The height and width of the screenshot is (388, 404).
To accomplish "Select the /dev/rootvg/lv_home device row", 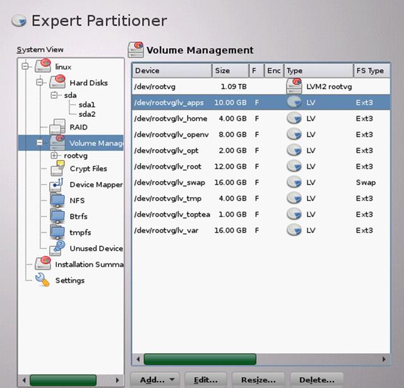I will tap(261, 118).
